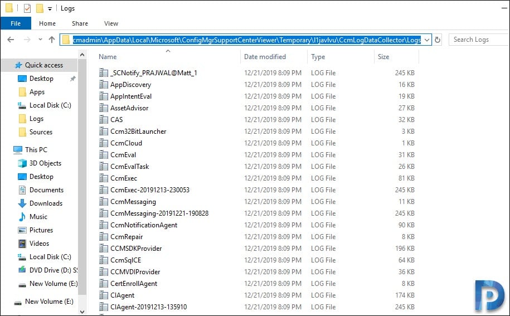Select the CcmMessaging log file icon
Screen dimensions: 510x316
click(x=104, y=202)
